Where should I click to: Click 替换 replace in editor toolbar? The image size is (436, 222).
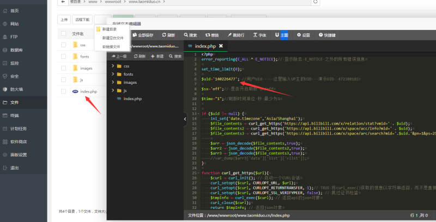pyautogui.click(x=212, y=35)
